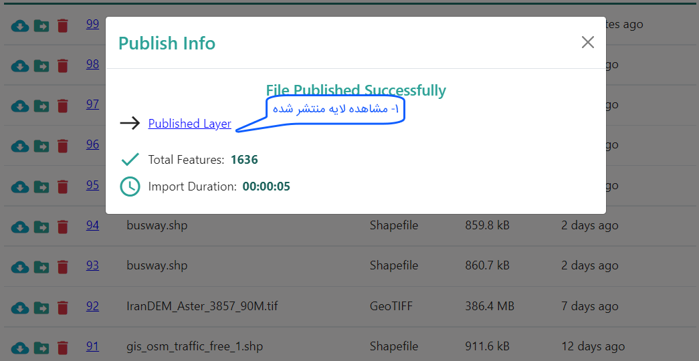Image resolution: width=699 pixels, height=361 pixels.
Task: Delete the IranDEM_Aster_3857_90M.tif entry
Action: click(63, 308)
